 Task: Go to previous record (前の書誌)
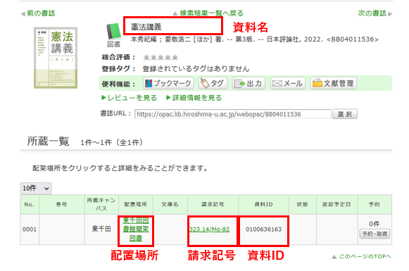pyautogui.click(x=38, y=13)
